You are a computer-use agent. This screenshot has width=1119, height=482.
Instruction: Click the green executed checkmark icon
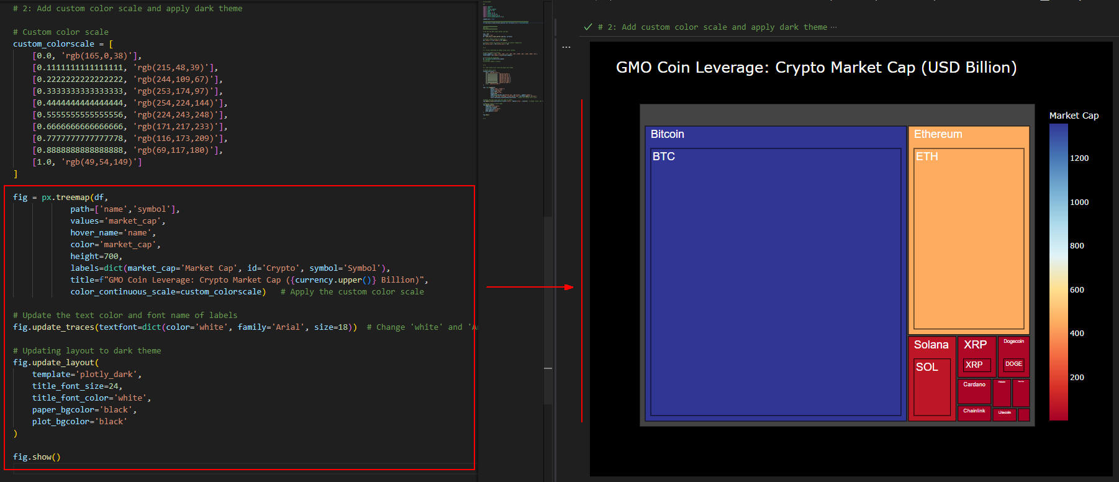588,27
